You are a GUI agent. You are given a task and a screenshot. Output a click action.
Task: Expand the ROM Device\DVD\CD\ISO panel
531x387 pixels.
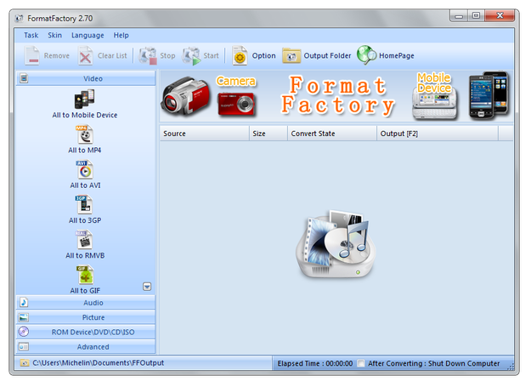tap(85, 332)
